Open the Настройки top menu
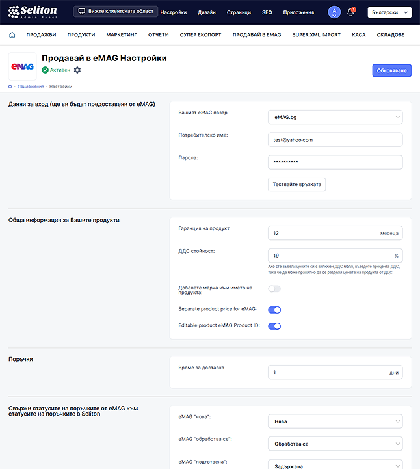 pyautogui.click(x=174, y=12)
